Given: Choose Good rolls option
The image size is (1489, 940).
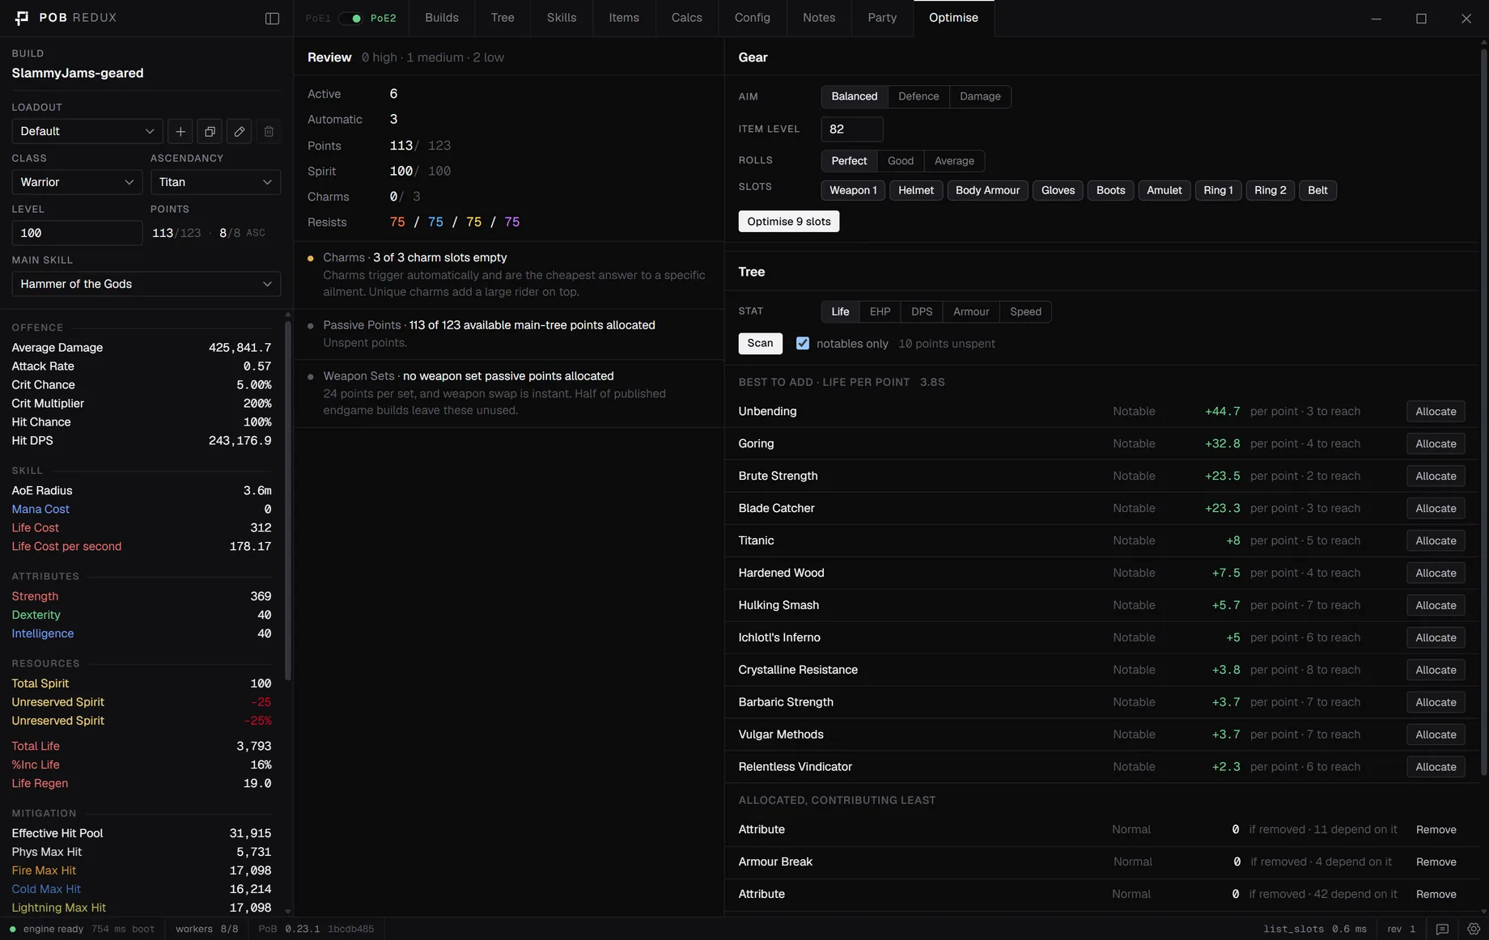Looking at the screenshot, I should click(x=900, y=161).
